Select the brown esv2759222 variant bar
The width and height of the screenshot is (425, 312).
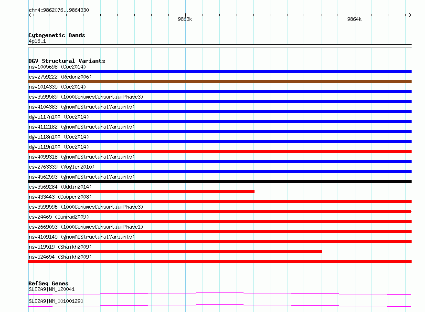click(220, 81)
